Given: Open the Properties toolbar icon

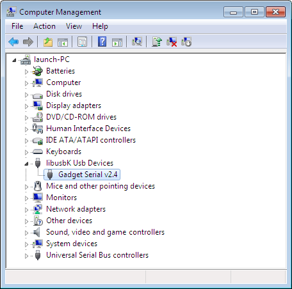Looking at the screenshot, I should point(82,42).
